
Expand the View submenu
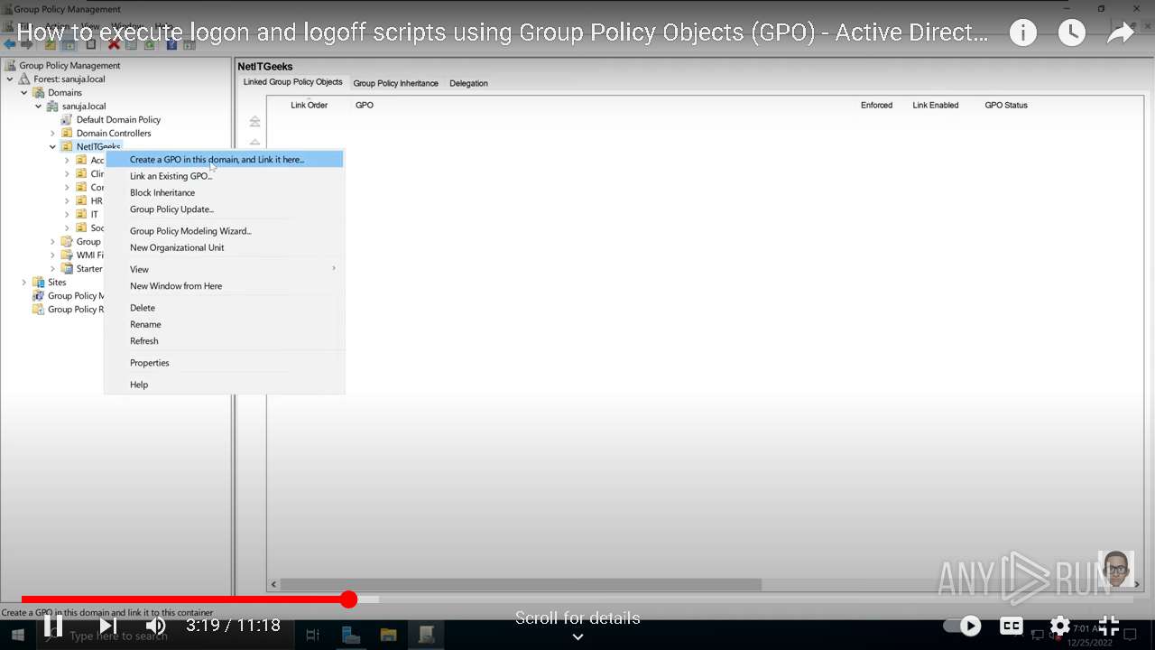pyautogui.click(x=225, y=269)
